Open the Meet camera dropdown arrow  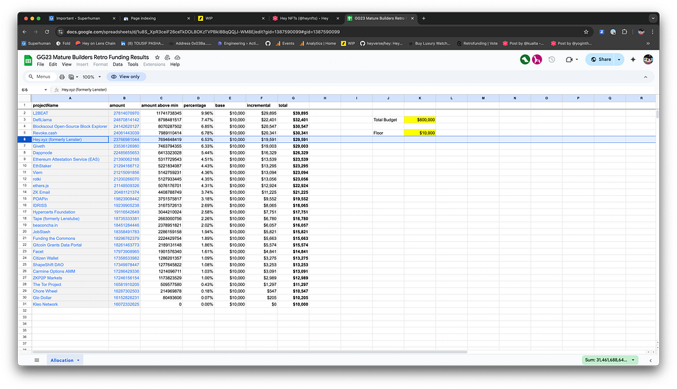tap(577, 60)
